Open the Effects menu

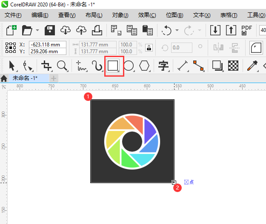point(147,15)
